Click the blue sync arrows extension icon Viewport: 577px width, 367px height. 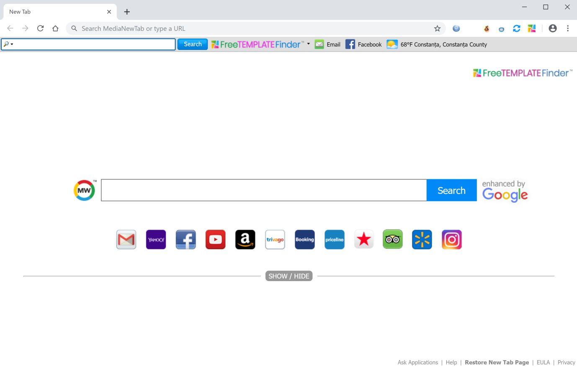pyautogui.click(x=517, y=28)
